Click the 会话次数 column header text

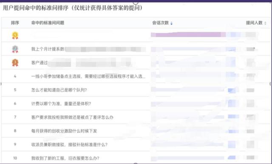161,23
